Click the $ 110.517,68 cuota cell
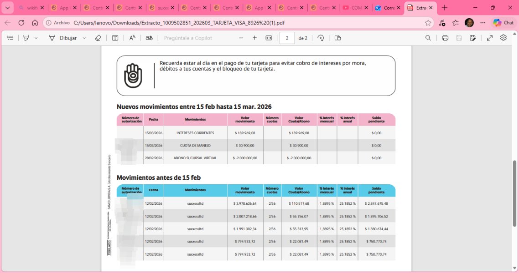Image resolution: width=519 pixels, height=273 pixels. (299, 204)
